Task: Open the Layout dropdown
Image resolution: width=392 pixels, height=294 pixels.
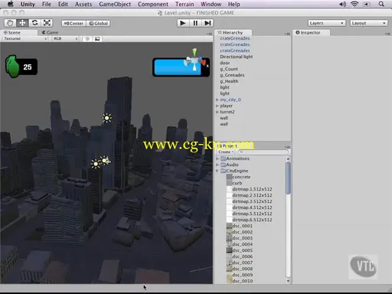Action: click(368, 23)
